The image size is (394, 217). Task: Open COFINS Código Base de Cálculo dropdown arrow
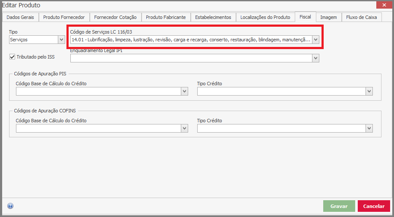point(184,128)
